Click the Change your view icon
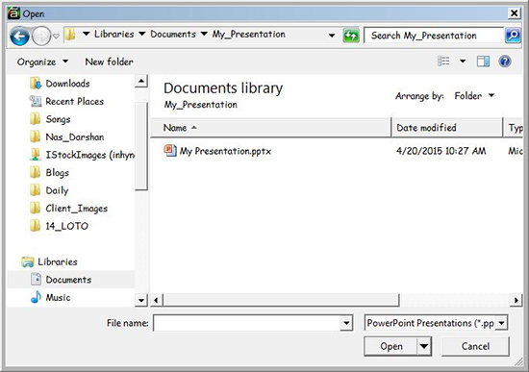The height and width of the screenshot is (372, 529). pos(443,62)
